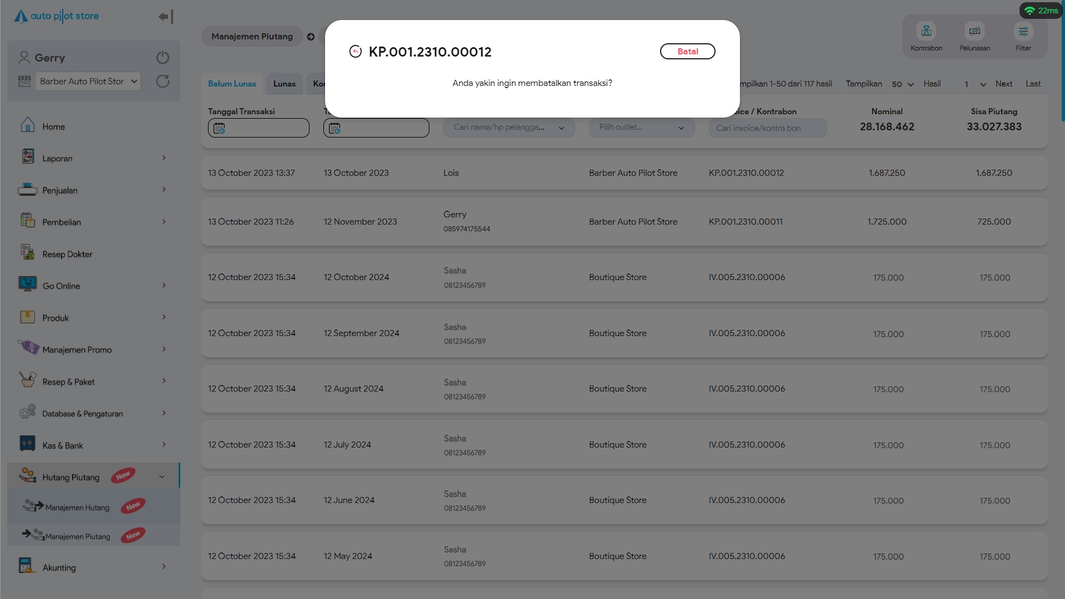This screenshot has height=599, width=1065.
Task: Click the back icon in dialog header
Action: click(356, 52)
